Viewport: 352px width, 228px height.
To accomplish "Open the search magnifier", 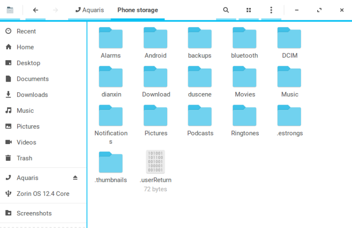I will coord(226,10).
